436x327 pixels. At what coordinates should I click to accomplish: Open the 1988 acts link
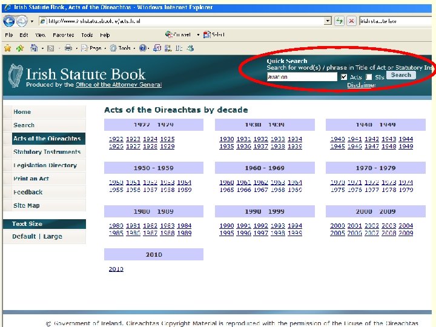click(167, 233)
